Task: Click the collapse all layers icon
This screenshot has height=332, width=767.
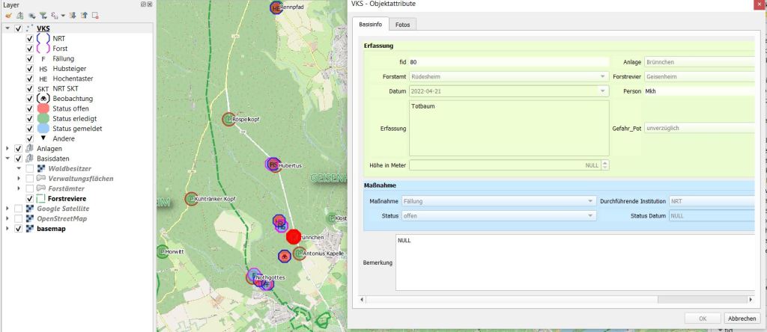Action: click(x=84, y=15)
